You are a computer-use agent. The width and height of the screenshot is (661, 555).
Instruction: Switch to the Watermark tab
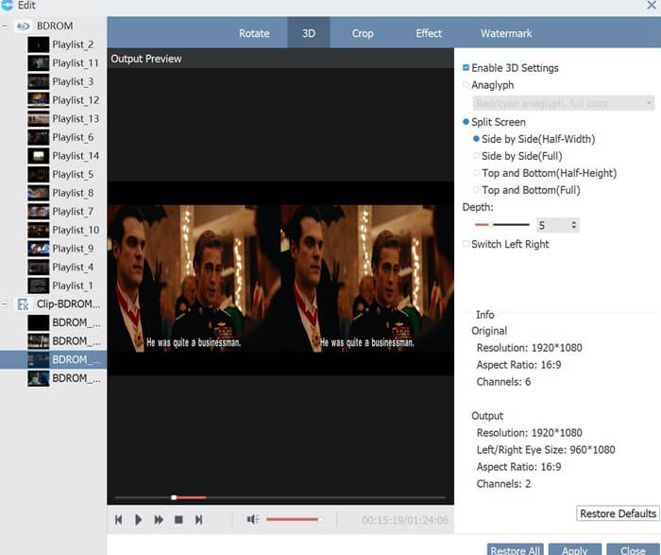(x=506, y=33)
